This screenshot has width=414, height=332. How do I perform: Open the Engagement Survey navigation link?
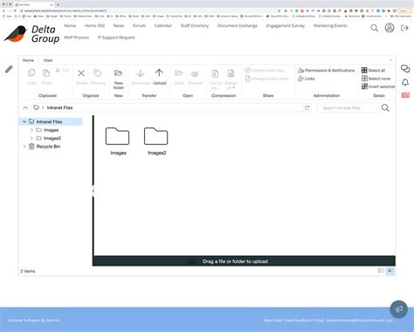pos(286,25)
